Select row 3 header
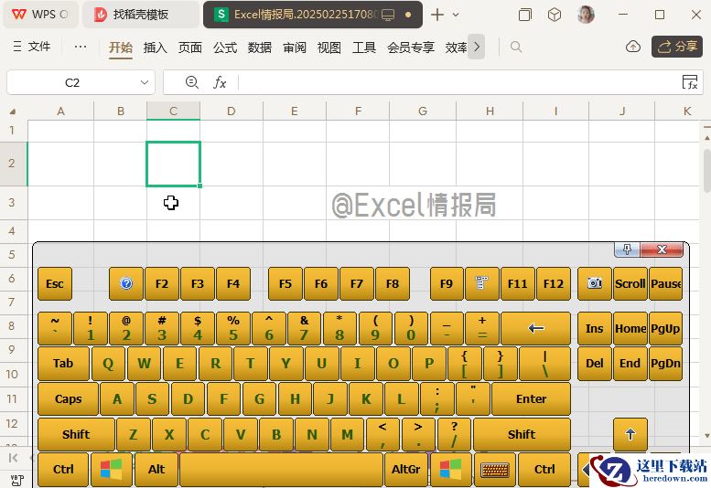 pos(12,202)
